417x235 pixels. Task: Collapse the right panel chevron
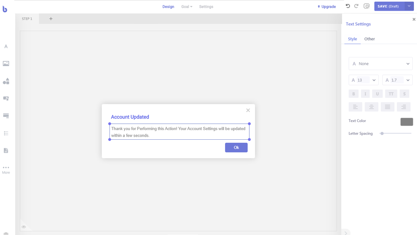(346, 233)
